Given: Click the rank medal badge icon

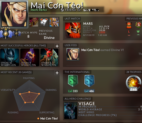Looking at the screenshot, I should pyautogui.click(x=5, y=33).
